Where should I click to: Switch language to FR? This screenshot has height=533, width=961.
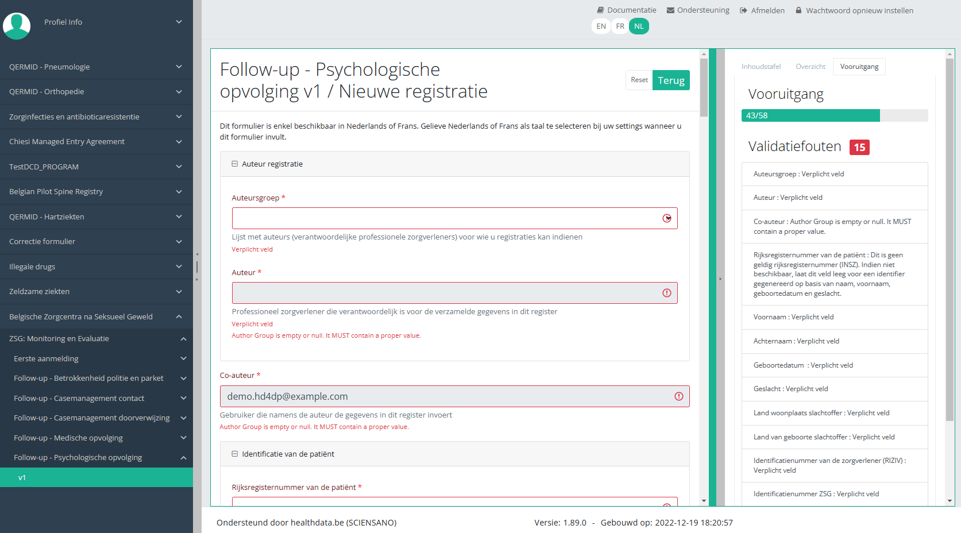(620, 26)
